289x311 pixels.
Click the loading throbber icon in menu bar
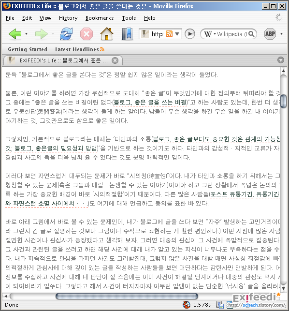279,17
